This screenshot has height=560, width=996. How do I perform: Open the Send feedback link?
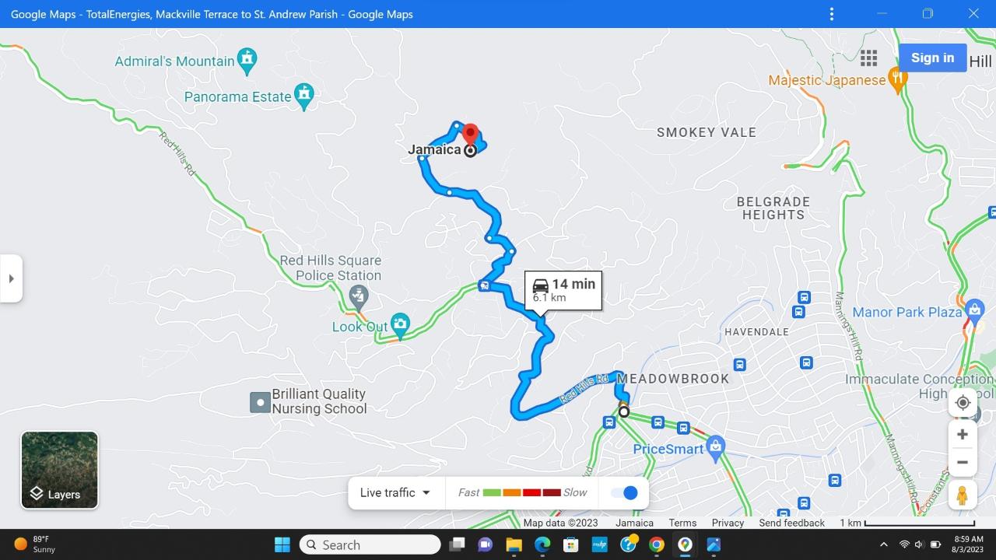coord(791,523)
